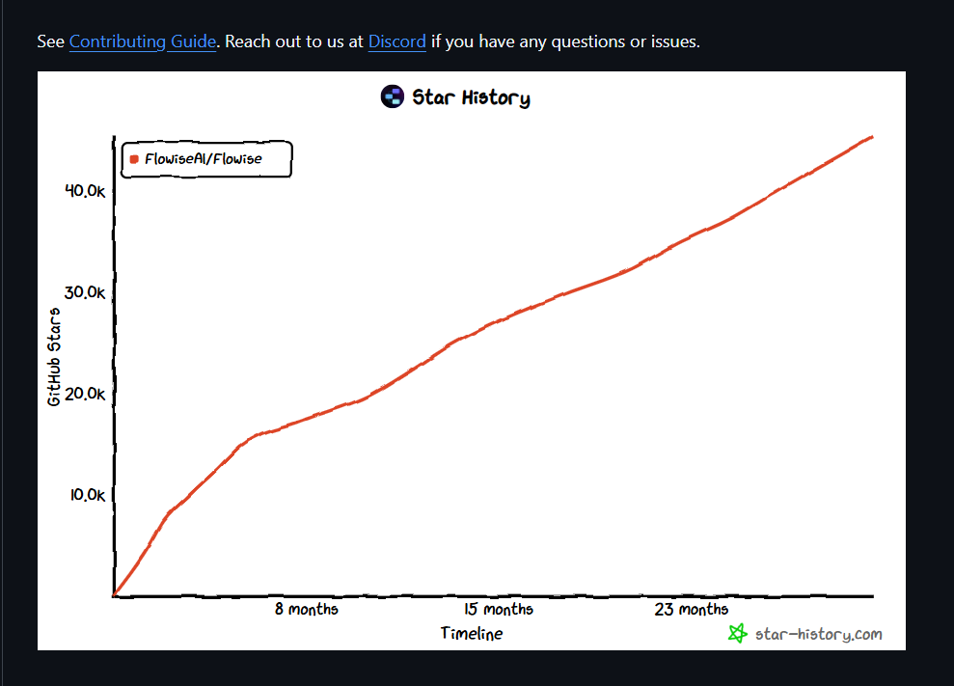Viewport: 954px width, 686px height.
Task: Click the chart origin where axes meet
Action: click(114, 596)
